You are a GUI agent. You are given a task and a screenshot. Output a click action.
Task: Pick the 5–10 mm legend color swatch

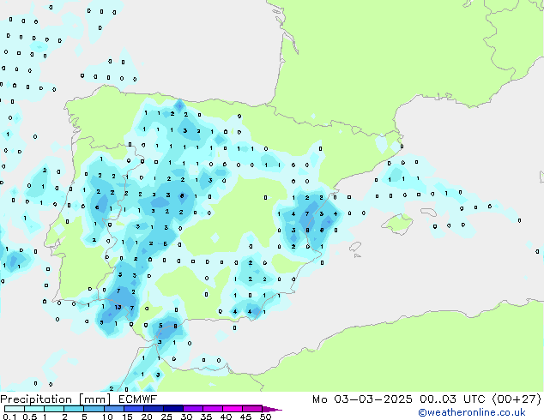[94, 409]
